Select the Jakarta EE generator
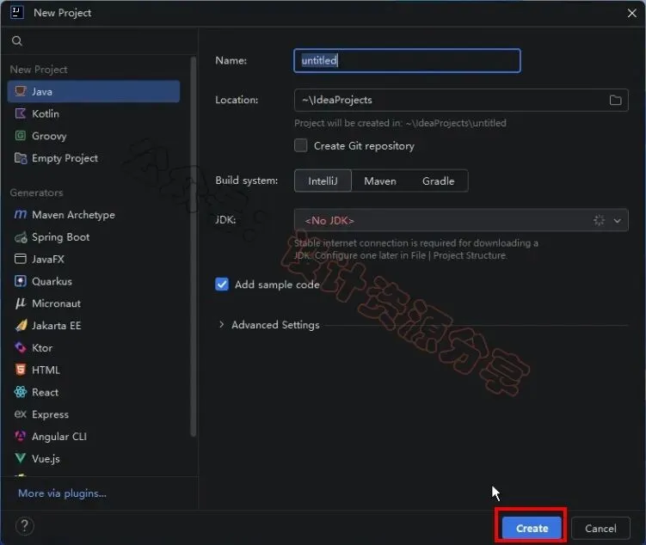The width and height of the screenshot is (646, 545). coord(93,326)
